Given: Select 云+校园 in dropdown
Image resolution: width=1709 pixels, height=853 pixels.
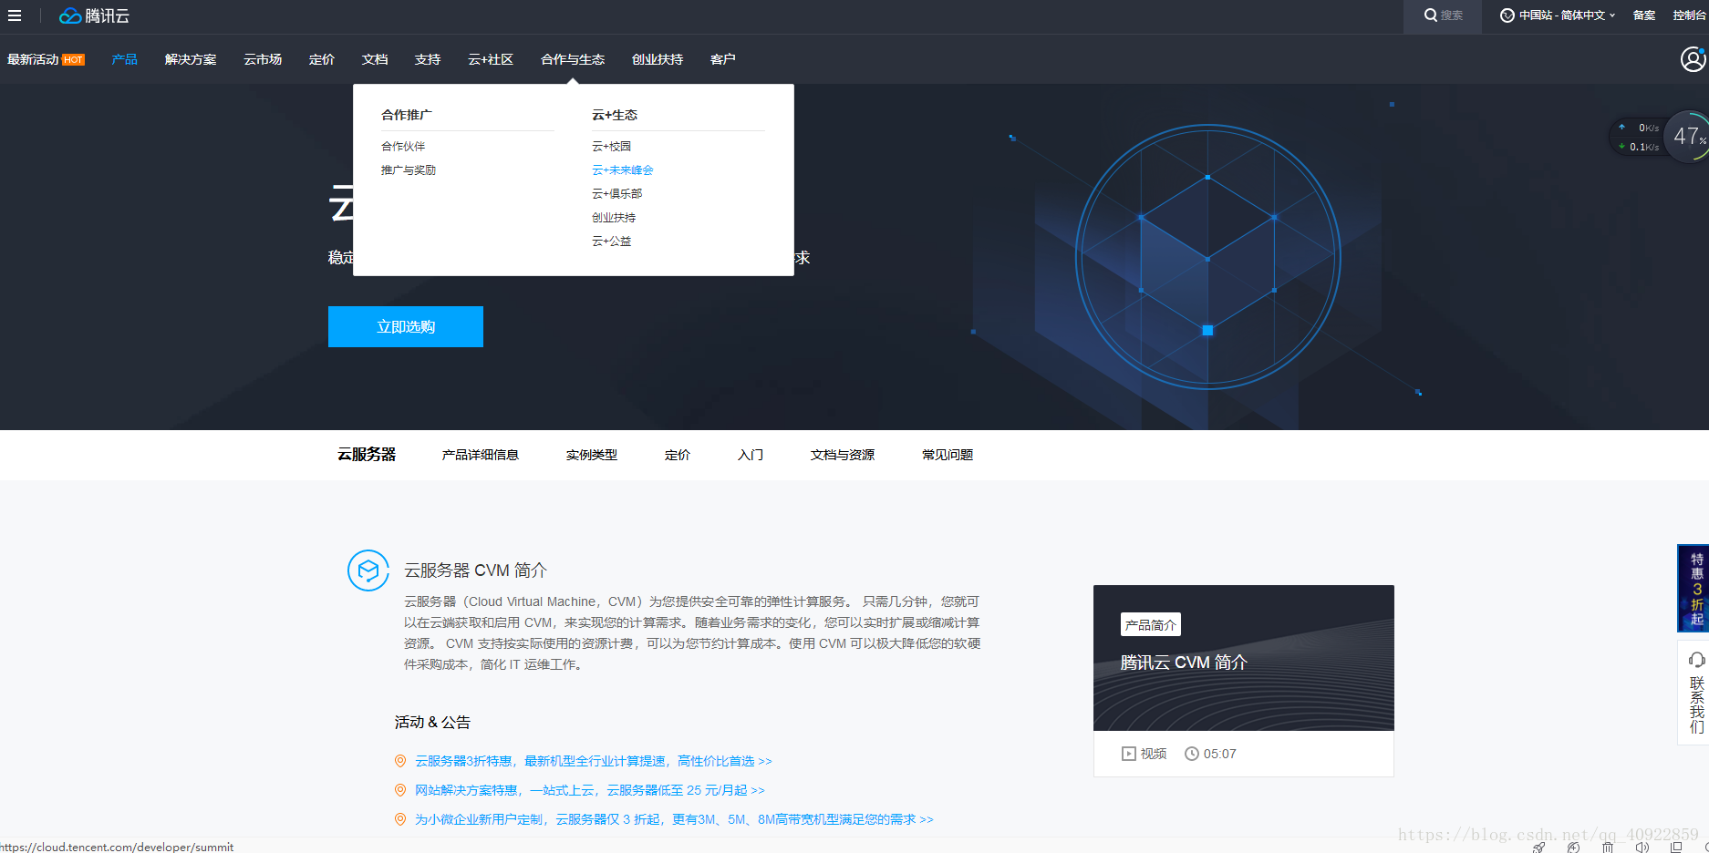Looking at the screenshot, I should click(611, 146).
